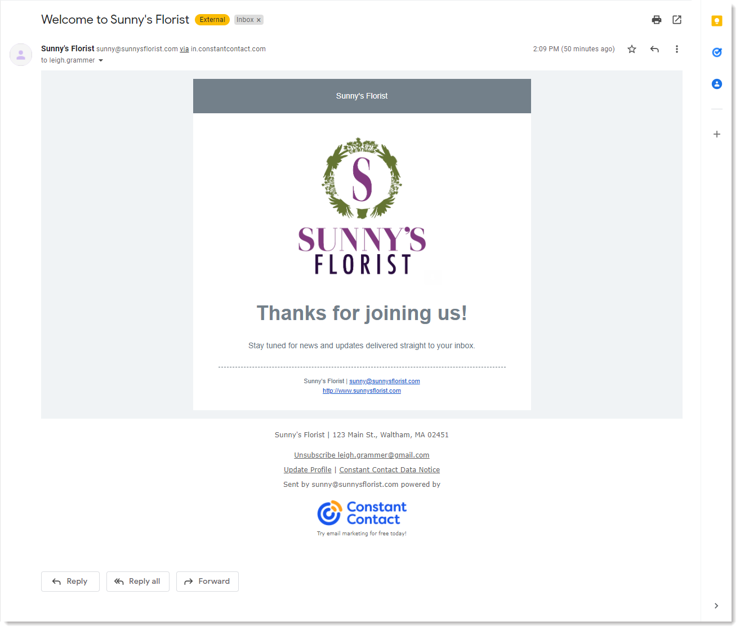Click "Try email marketing for free today!" text

(x=362, y=534)
